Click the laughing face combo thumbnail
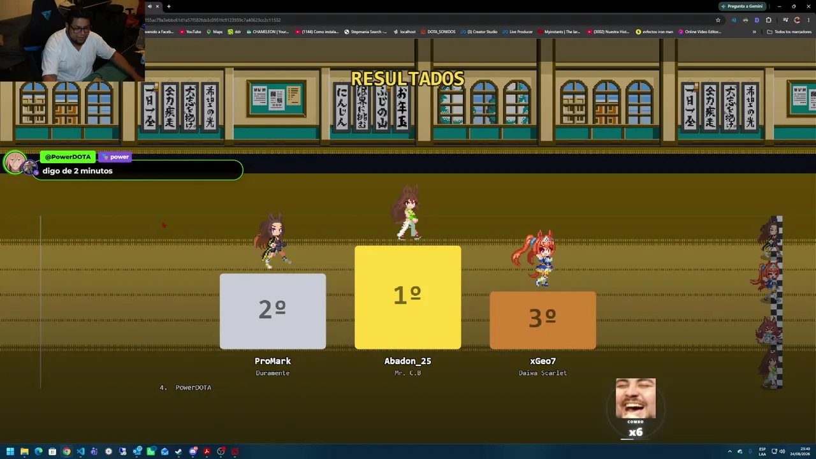 [x=636, y=398]
